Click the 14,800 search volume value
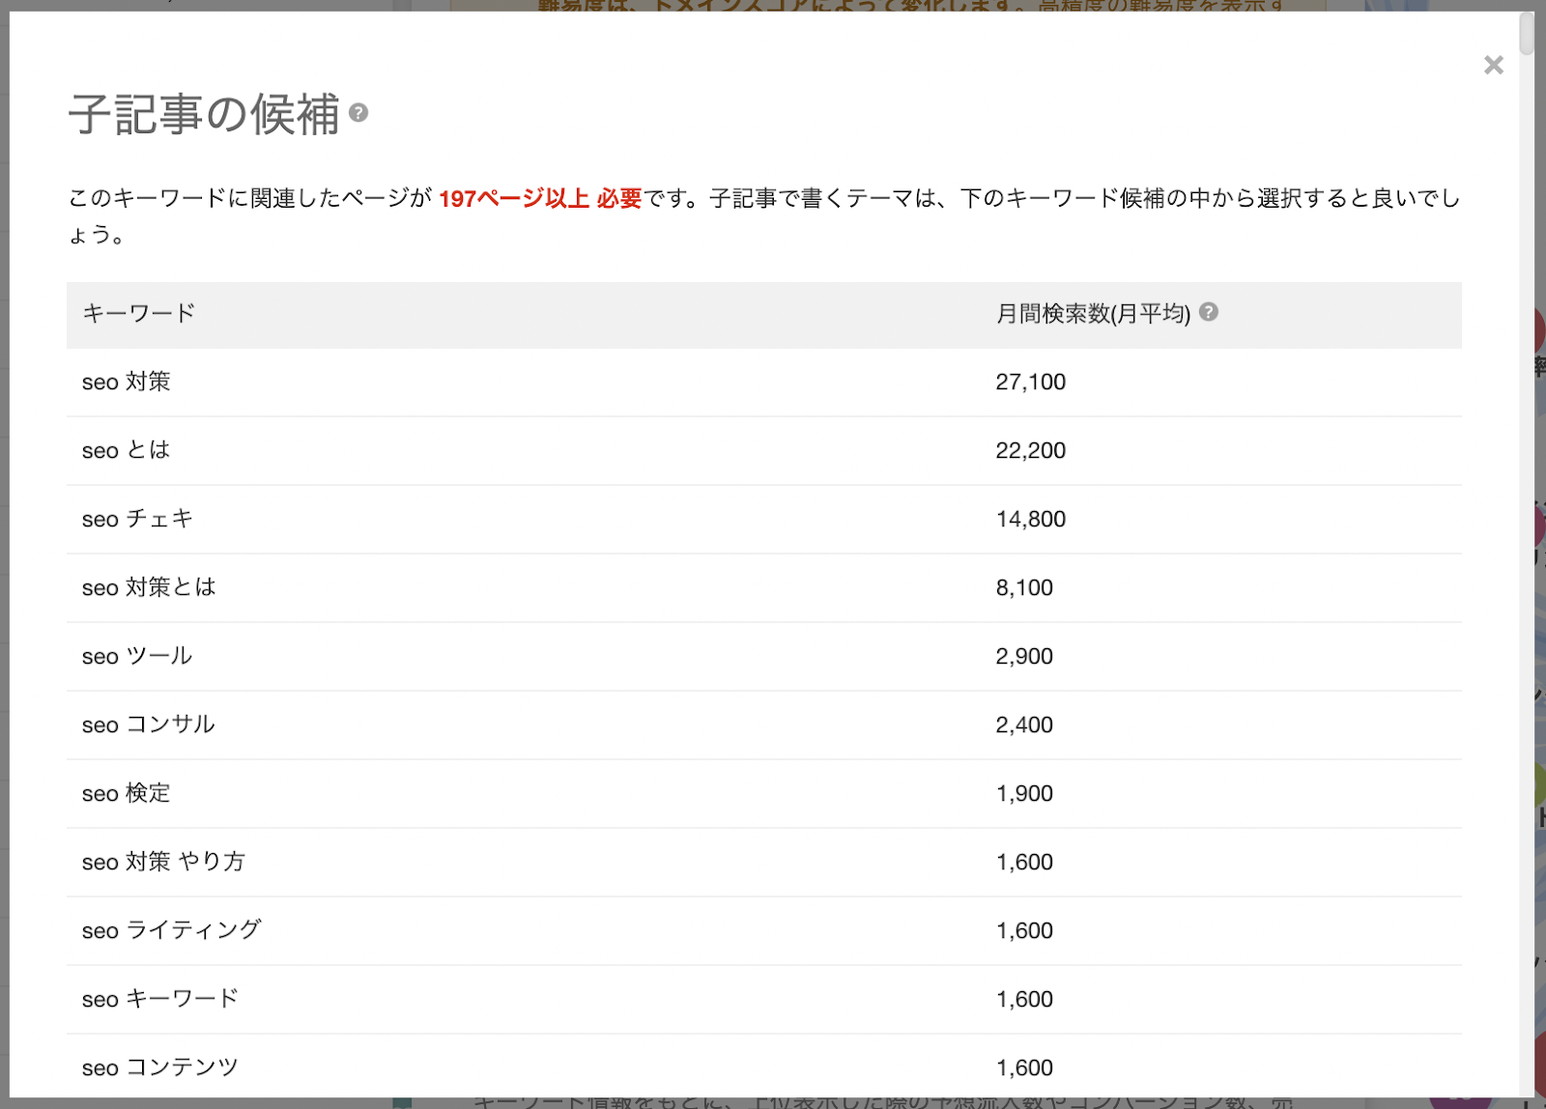Screen dimensions: 1546x1109 (1030, 520)
